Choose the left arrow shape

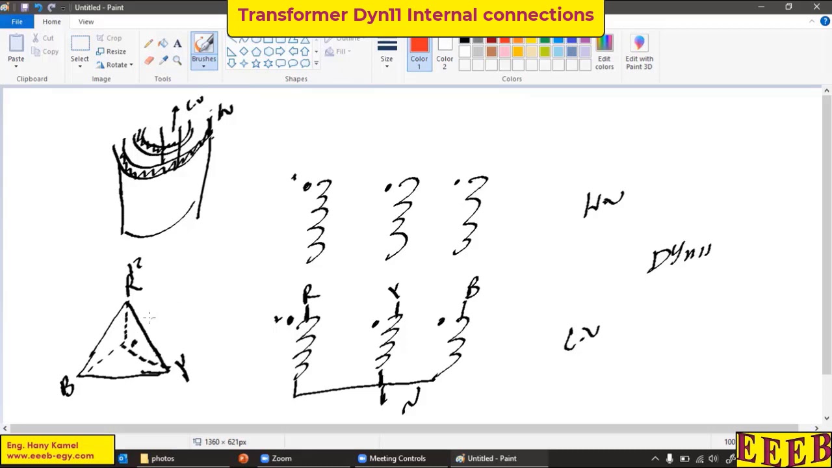[x=293, y=51]
